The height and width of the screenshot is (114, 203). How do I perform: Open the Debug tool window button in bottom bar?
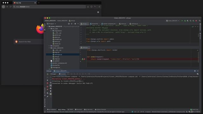point(62,110)
